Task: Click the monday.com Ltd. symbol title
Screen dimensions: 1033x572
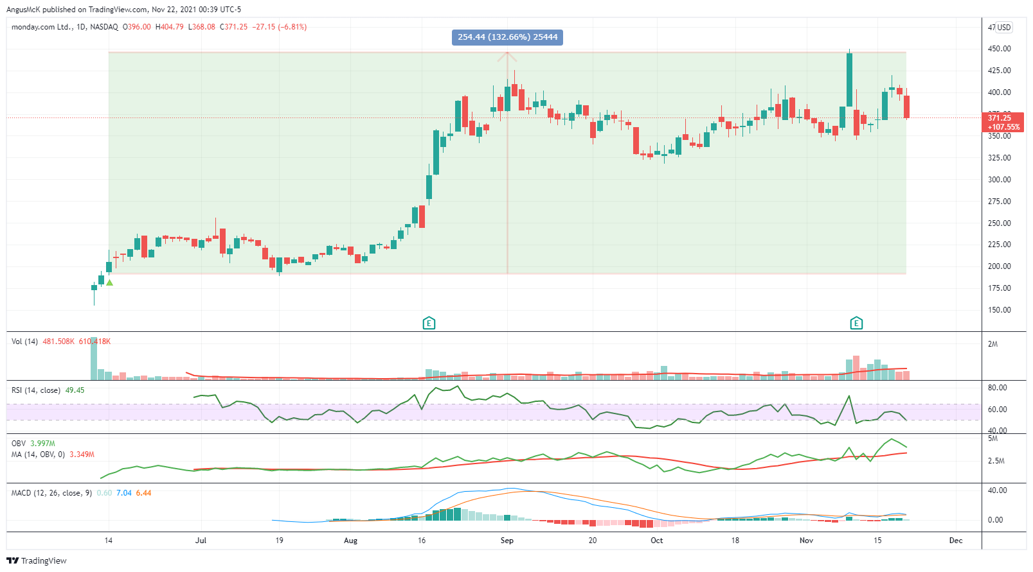Action: click(x=42, y=27)
